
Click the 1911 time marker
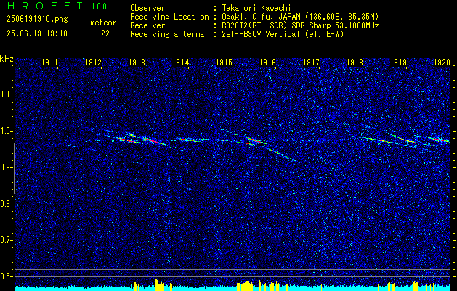point(49,63)
